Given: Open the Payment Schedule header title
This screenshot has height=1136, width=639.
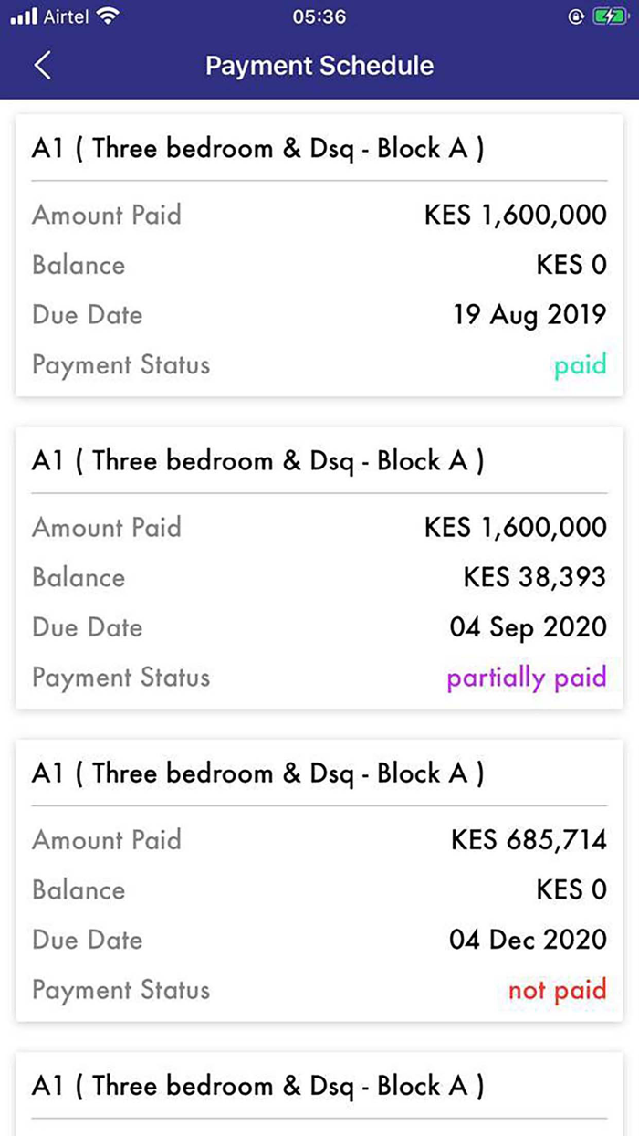Looking at the screenshot, I should pyautogui.click(x=319, y=65).
